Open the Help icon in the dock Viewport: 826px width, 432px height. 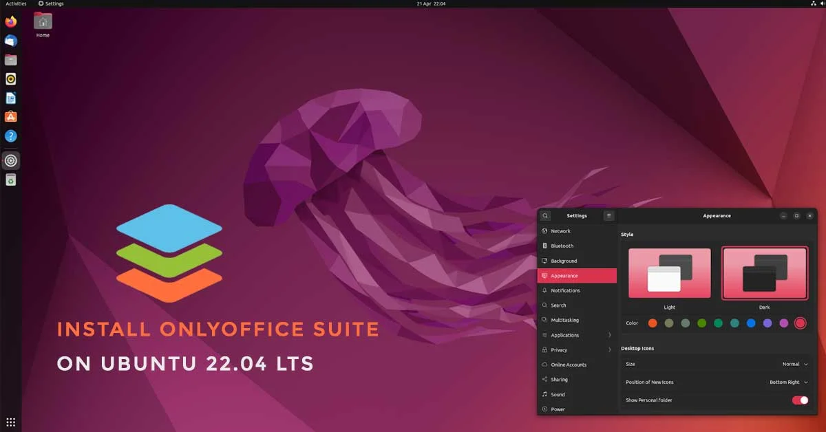[x=10, y=136]
